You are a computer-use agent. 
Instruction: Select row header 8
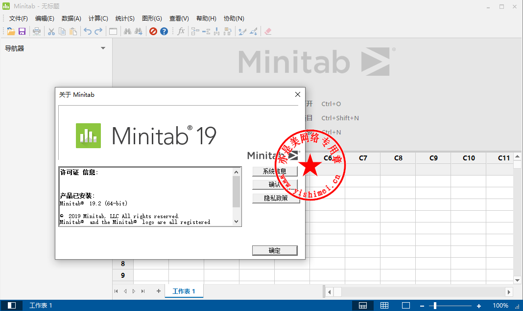pyautogui.click(x=123, y=264)
